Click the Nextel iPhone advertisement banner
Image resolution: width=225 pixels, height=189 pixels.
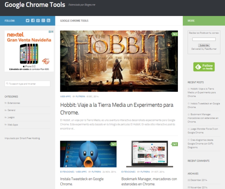click(29, 51)
